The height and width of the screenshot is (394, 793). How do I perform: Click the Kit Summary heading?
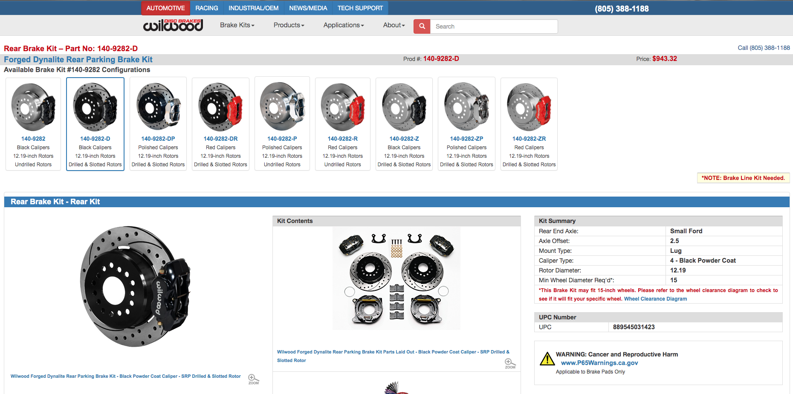pyautogui.click(x=557, y=221)
